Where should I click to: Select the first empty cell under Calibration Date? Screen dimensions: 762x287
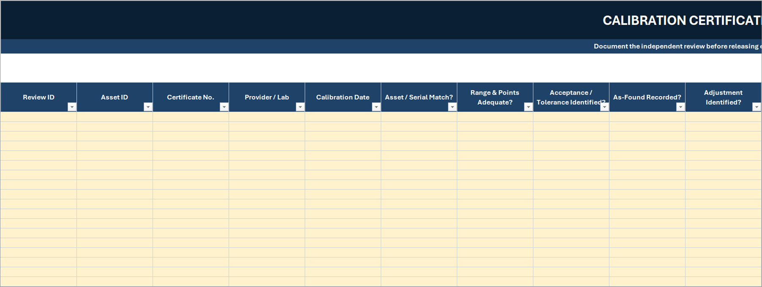(343, 117)
